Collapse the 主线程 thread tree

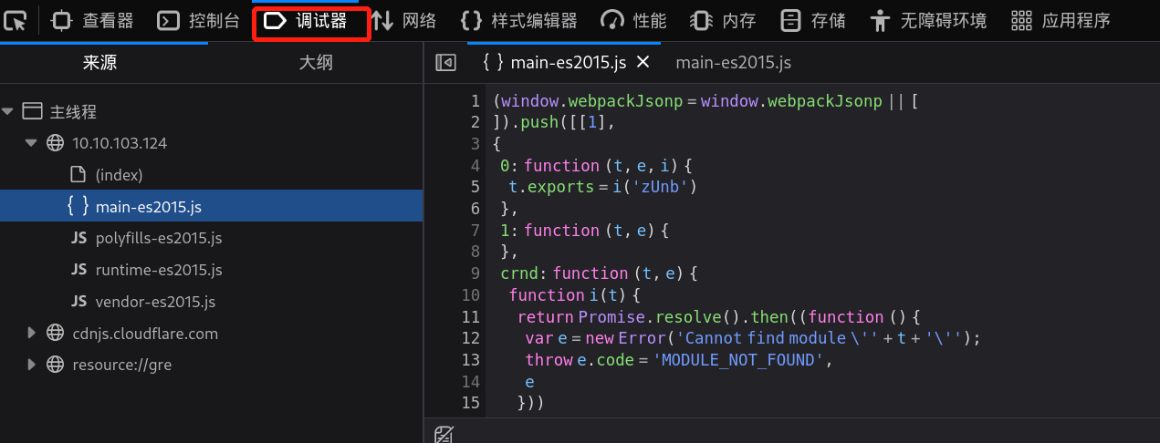tap(8, 112)
